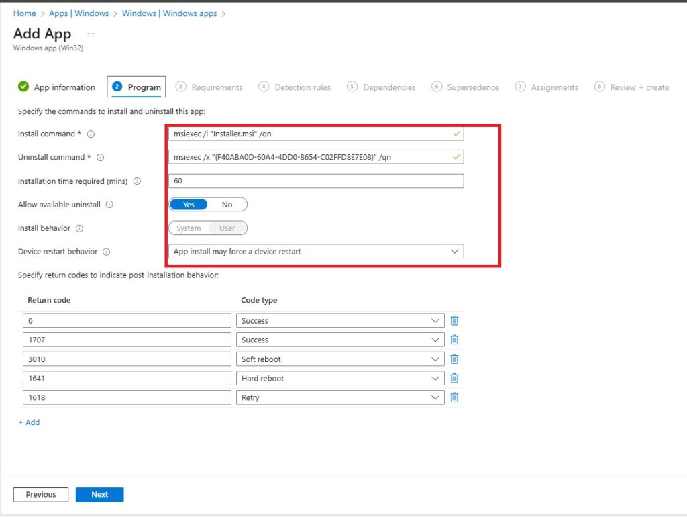Edit return code field containing 1707
687x517 pixels.
click(127, 340)
